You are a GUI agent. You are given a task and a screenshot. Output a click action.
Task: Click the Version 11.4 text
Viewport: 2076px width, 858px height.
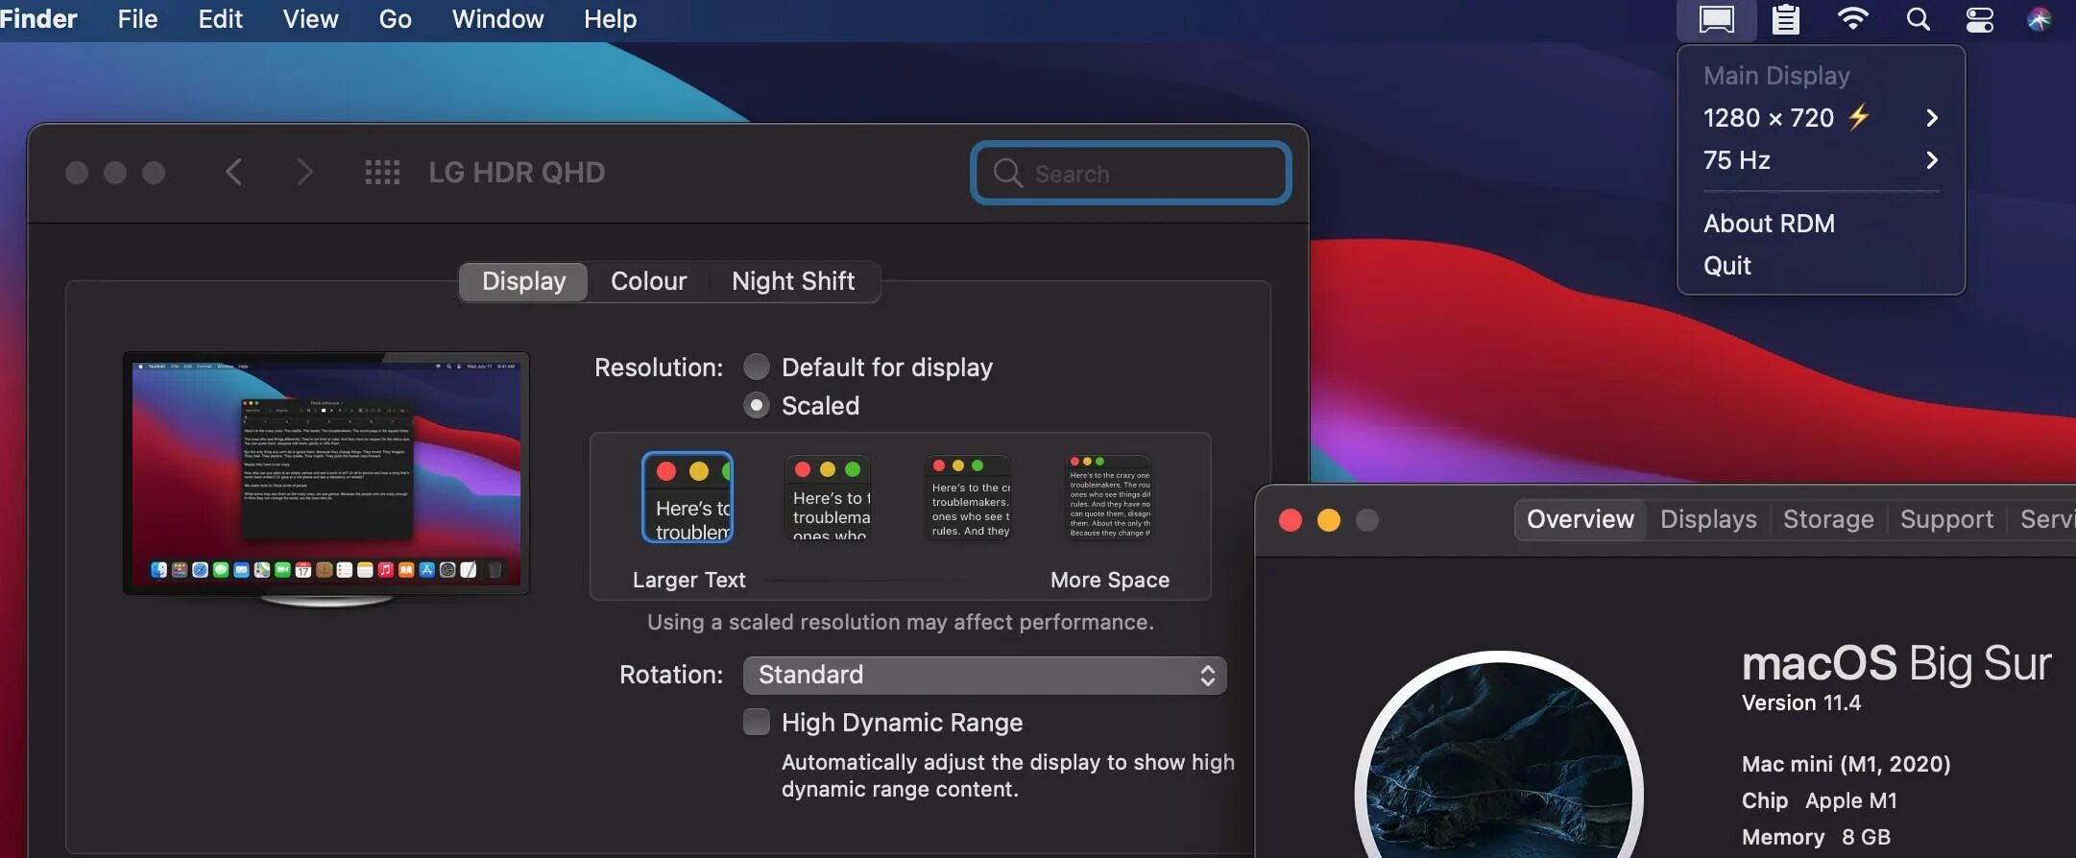pos(1801,703)
